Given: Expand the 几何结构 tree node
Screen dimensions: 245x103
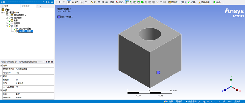Looking at the screenshot, I should (7, 18).
